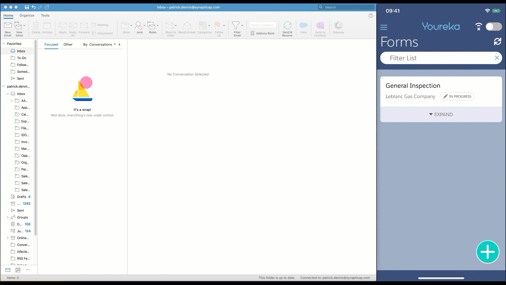Viewport: 506px width, 285px height.
Task: Click the Move folder icon
Action: [x=125, y=26]
